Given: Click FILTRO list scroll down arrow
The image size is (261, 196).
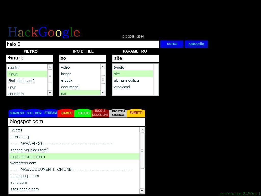Looking at the screenshot, I should [x=50, y=93].
